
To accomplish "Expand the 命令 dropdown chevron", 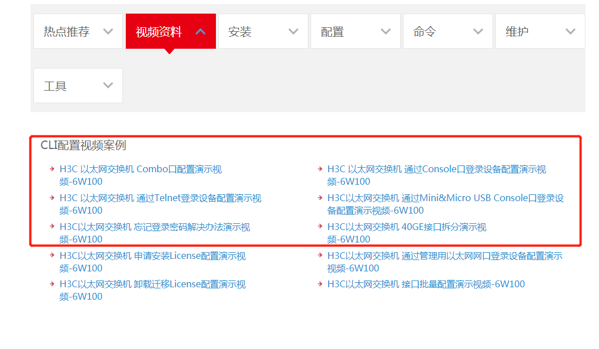I will [478, 32].
